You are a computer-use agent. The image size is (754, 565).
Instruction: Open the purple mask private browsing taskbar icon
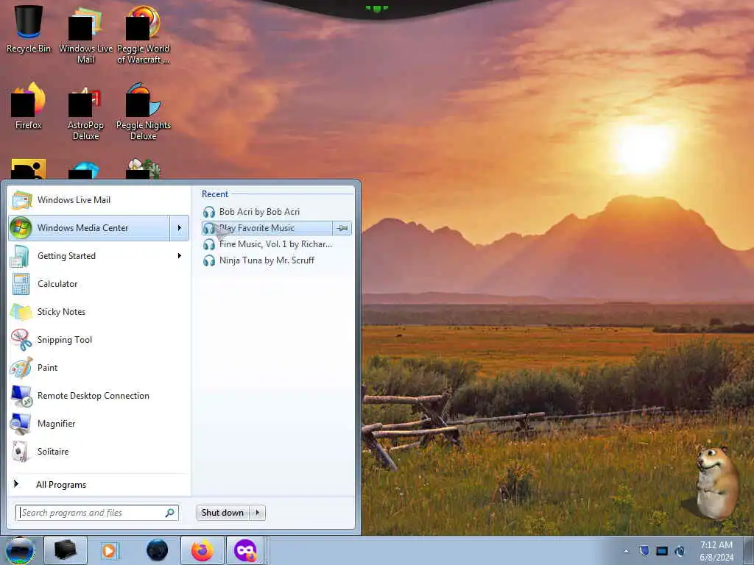tap(245, 550)
